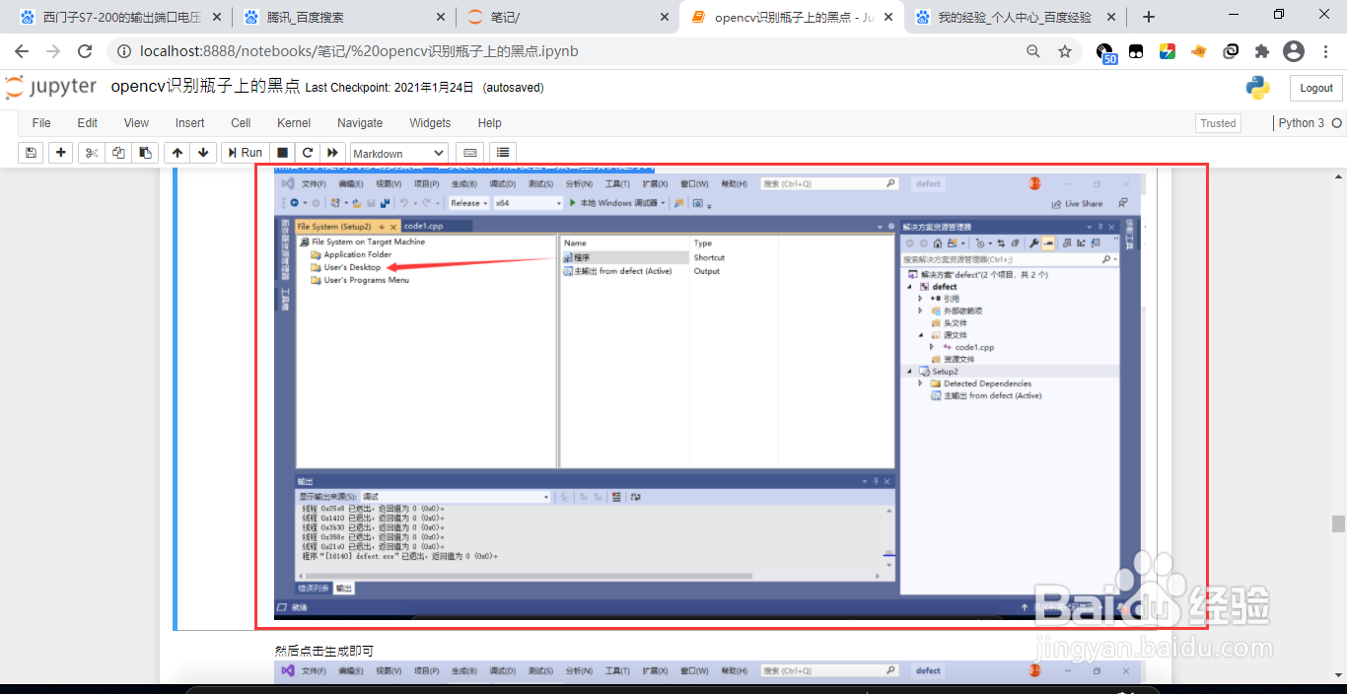Viewport: 1347px width, 694px height.
Task: Open the View menu
Action: (x=136, y=123)
